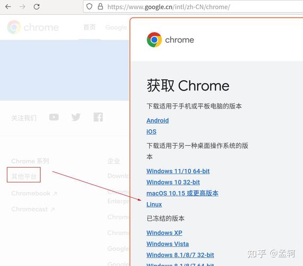Viewport: 303px width, 266px height.
Task: Click the 企业 footer heading
Action: [x=114, y=161]
